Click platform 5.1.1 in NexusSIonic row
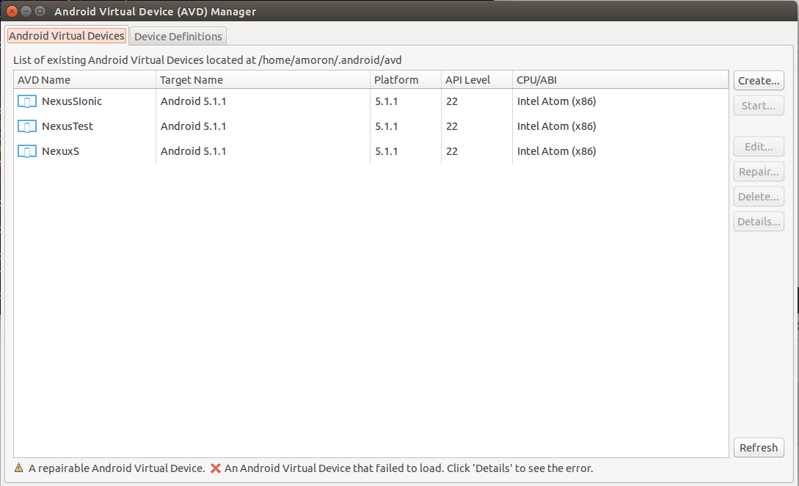 [386, 101]
